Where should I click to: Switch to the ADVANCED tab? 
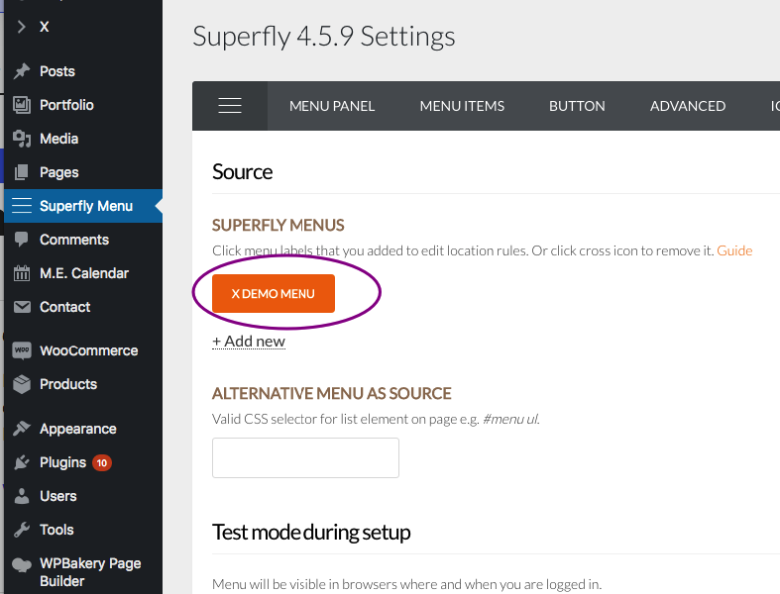688,106
